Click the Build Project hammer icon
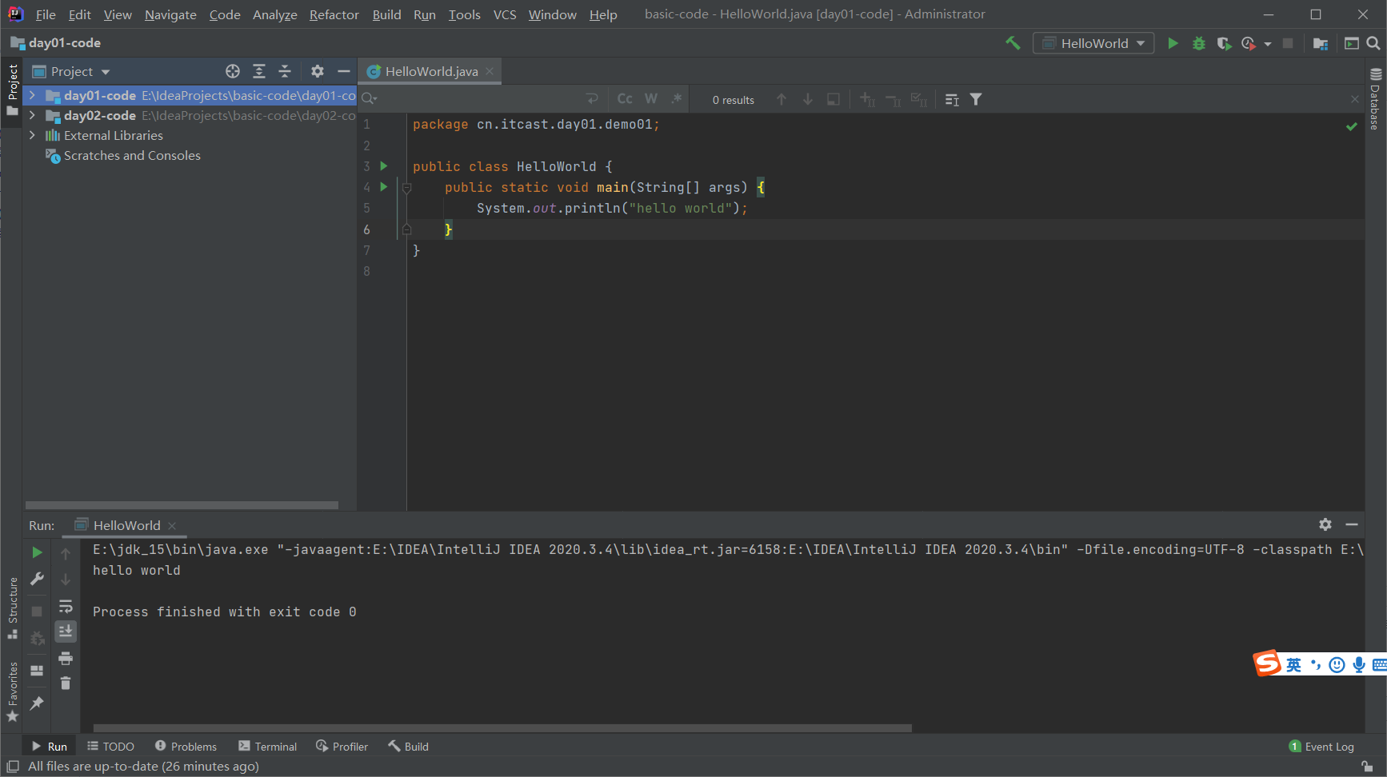 click(x=1013, y=43)
